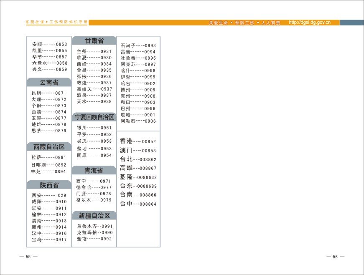Select the 云南省 section header
This screenshot has width=364, height=275.
click(49, 82)
